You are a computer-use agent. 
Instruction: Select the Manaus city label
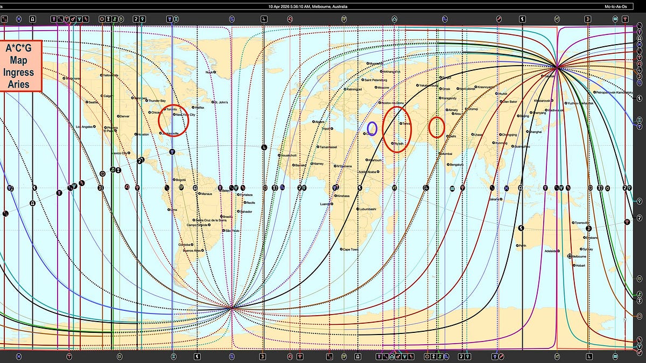(207, 194)
